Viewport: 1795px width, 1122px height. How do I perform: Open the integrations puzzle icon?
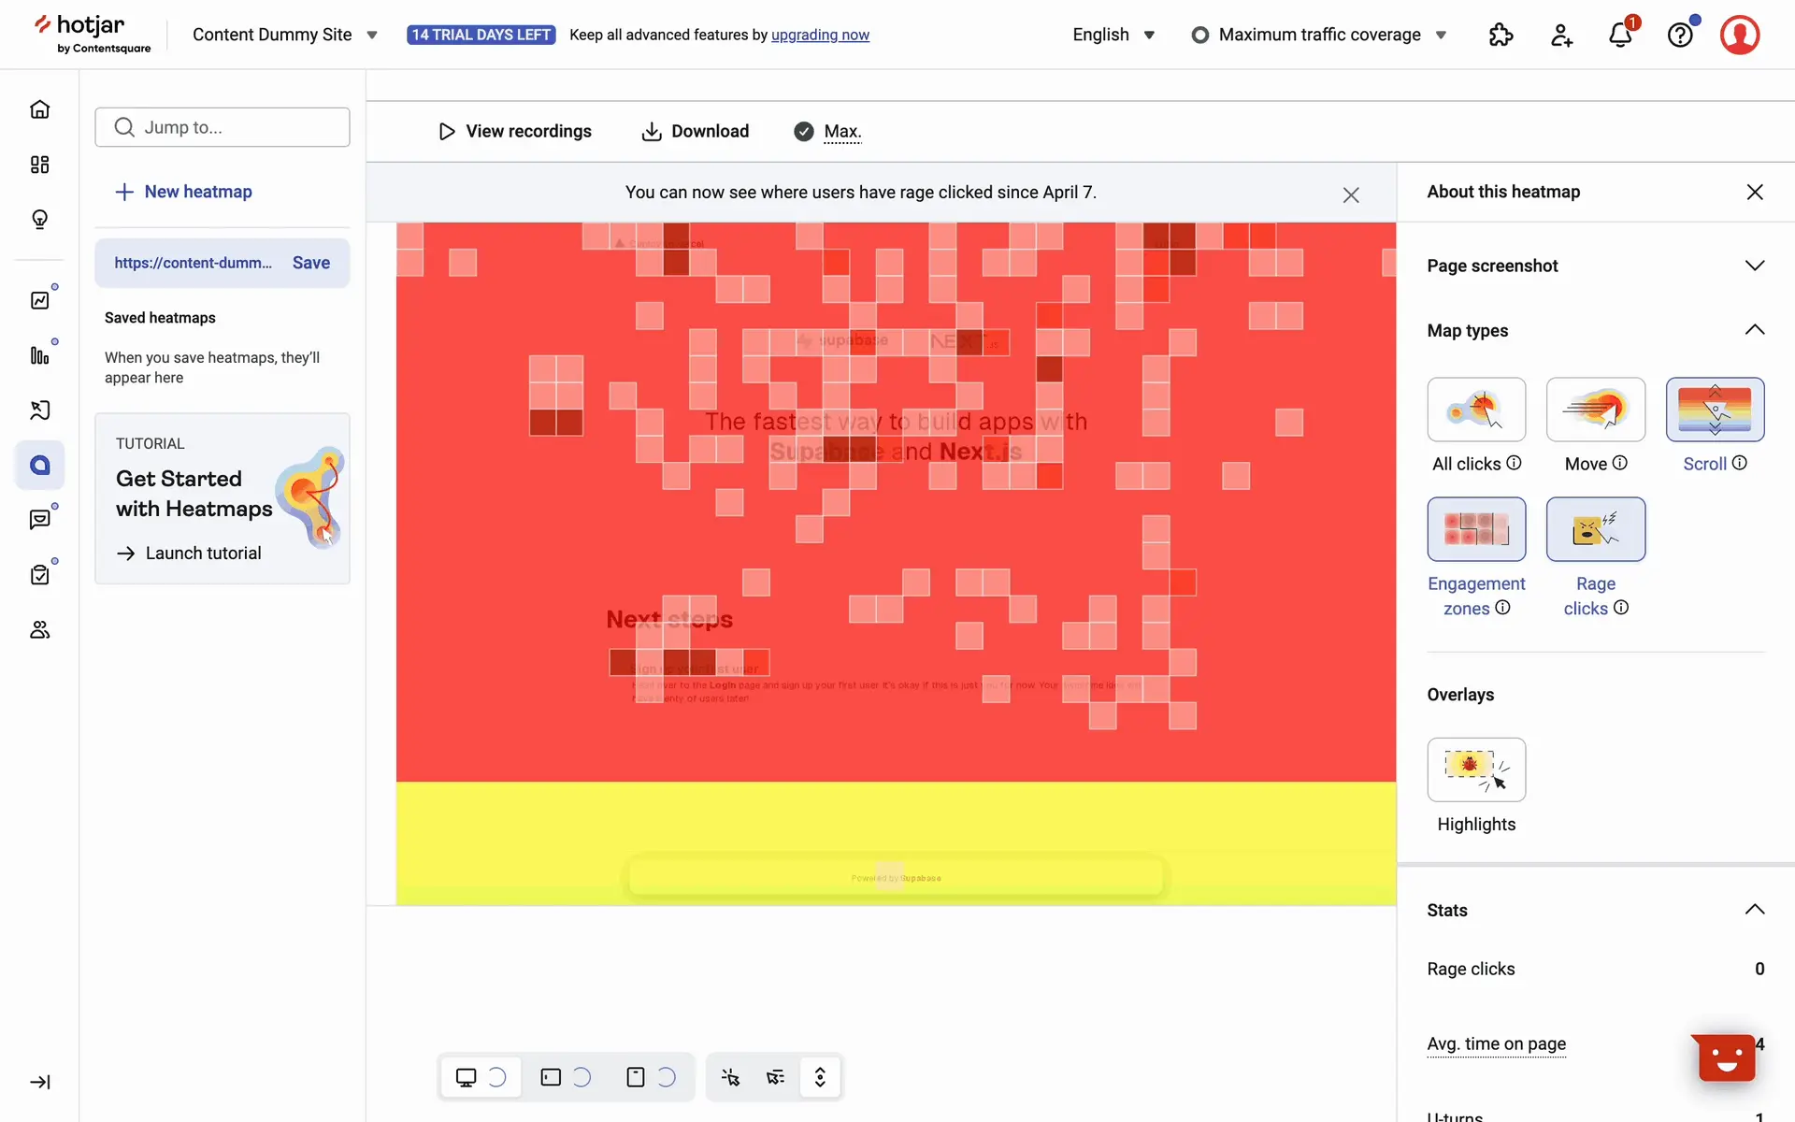pyautogui.click(x=1501, y=35)
